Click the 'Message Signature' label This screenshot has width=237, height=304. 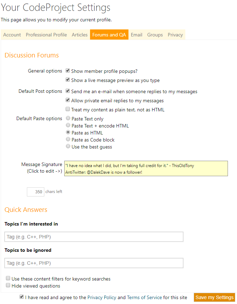pyautogui.click(x=42, y=164)
